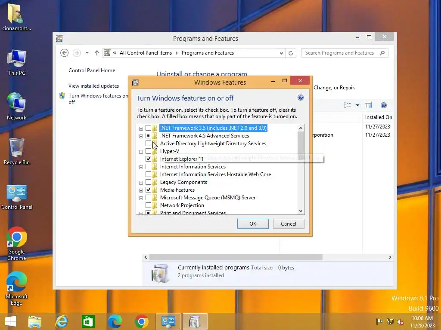The width and height of the screenshot is (441, 330).
Task: Open File Explorer in the taskbar
Action: pos(35,321)
